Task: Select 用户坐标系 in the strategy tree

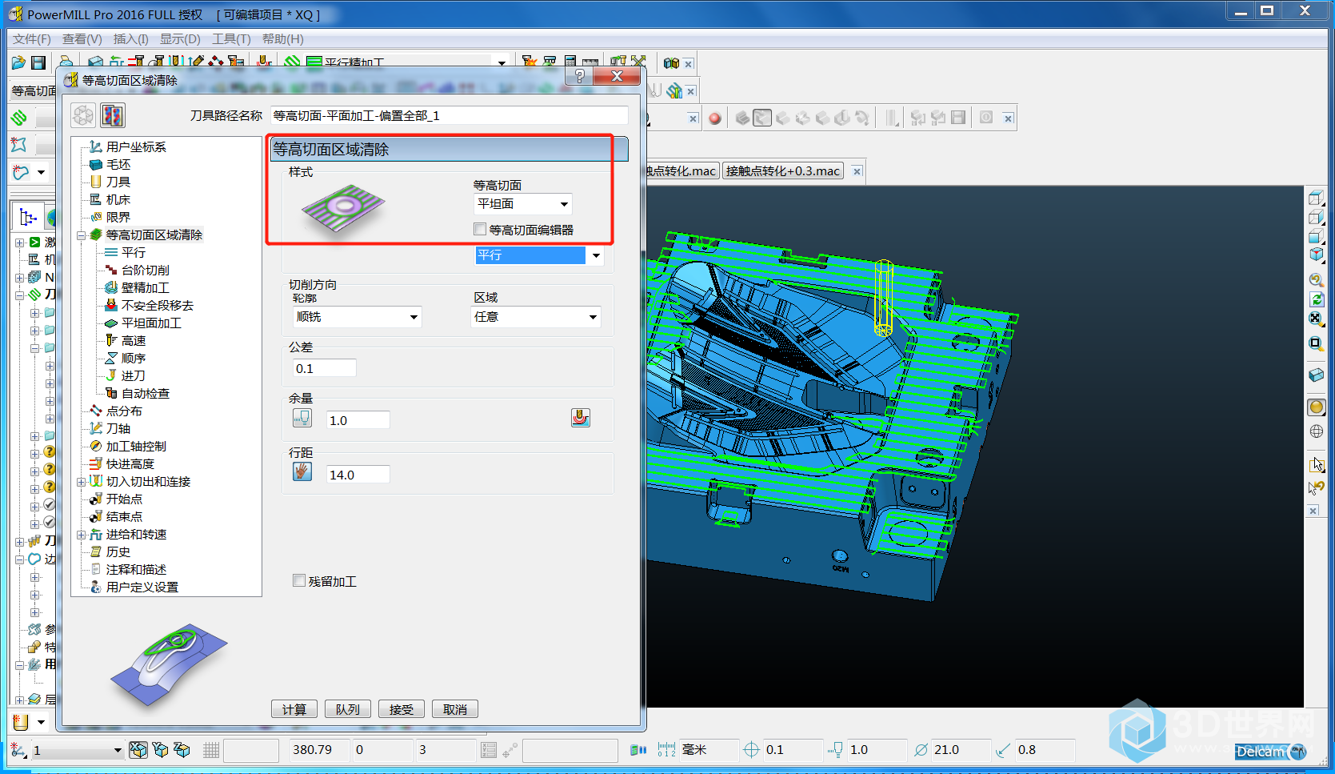Action: pos(136,147)
